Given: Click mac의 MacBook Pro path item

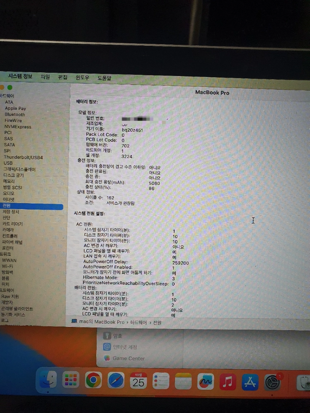Looking at the screenshot, I should (102, 322).
